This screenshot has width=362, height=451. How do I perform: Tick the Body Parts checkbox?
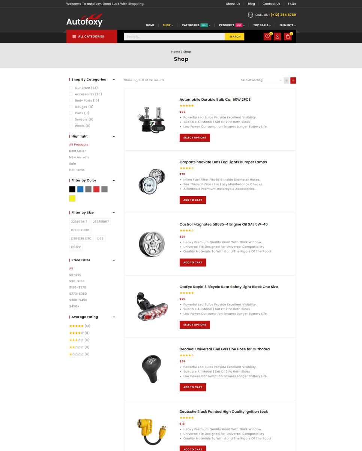point(71,100)
